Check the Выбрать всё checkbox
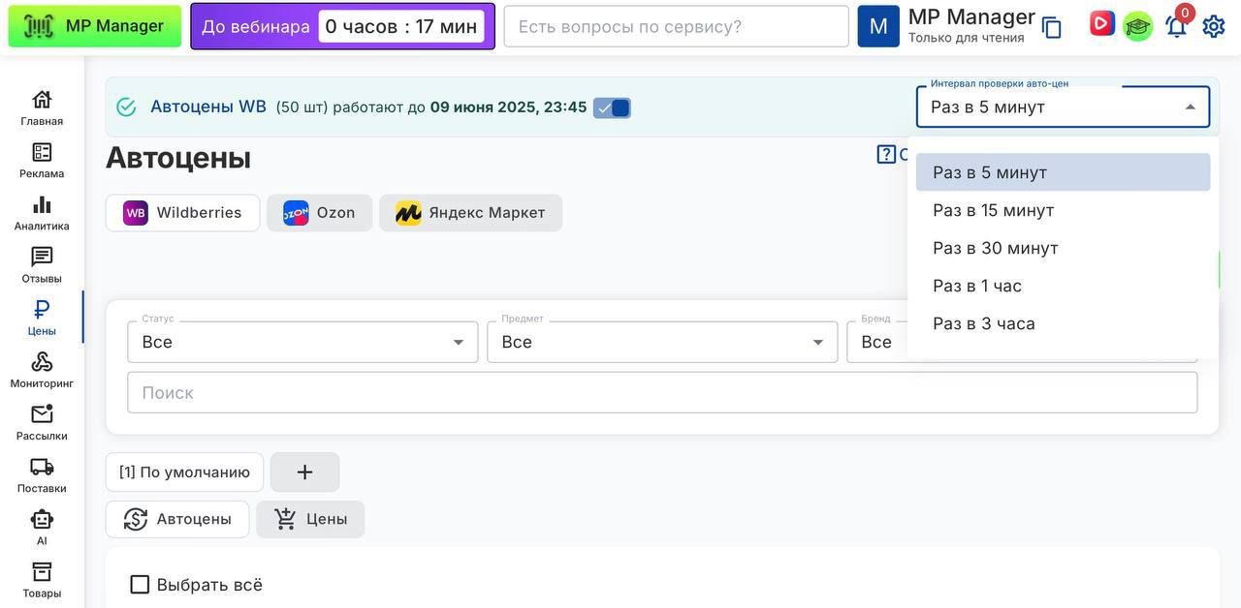 point(140,585)
